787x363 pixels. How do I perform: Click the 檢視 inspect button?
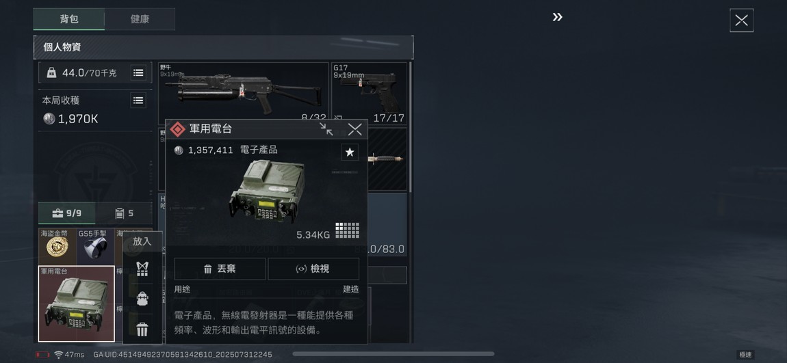(313, 269)
